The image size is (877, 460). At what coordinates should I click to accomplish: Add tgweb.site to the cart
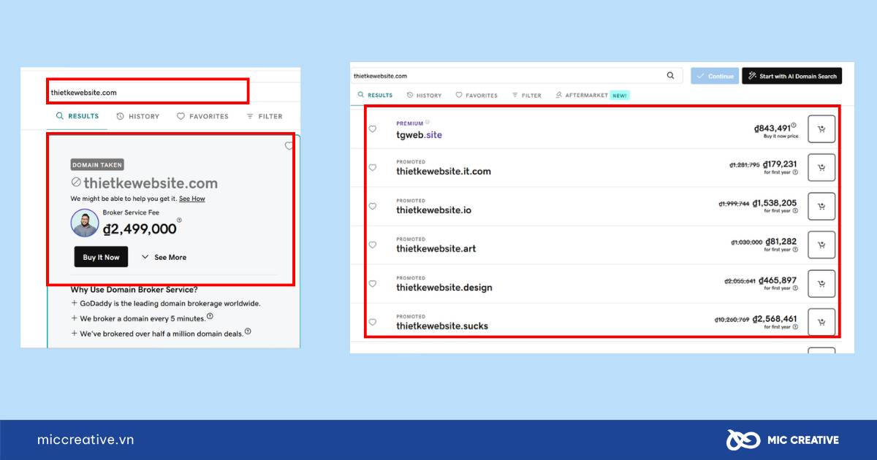821,129
